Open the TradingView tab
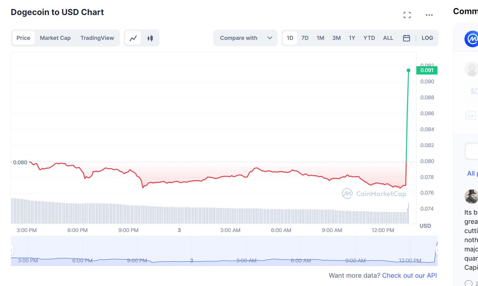478x286 pixels. pos(97,38)
